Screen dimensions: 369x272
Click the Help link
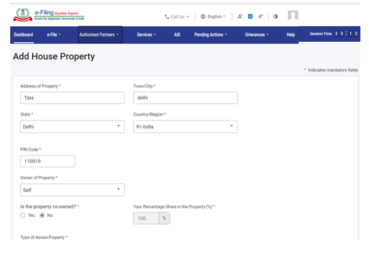tap(291, 35)
